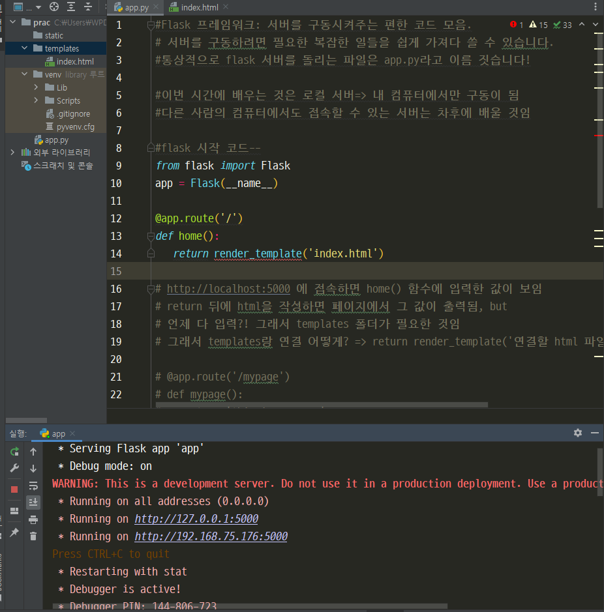Collapse the venv folder
604x612 pixels.
point(25,74)
